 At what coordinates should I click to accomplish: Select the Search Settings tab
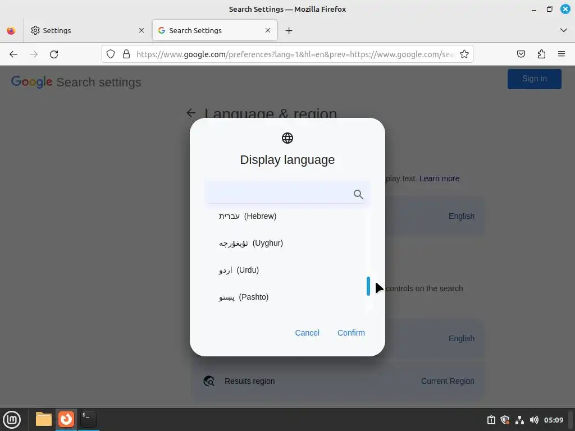click(215, 30)
